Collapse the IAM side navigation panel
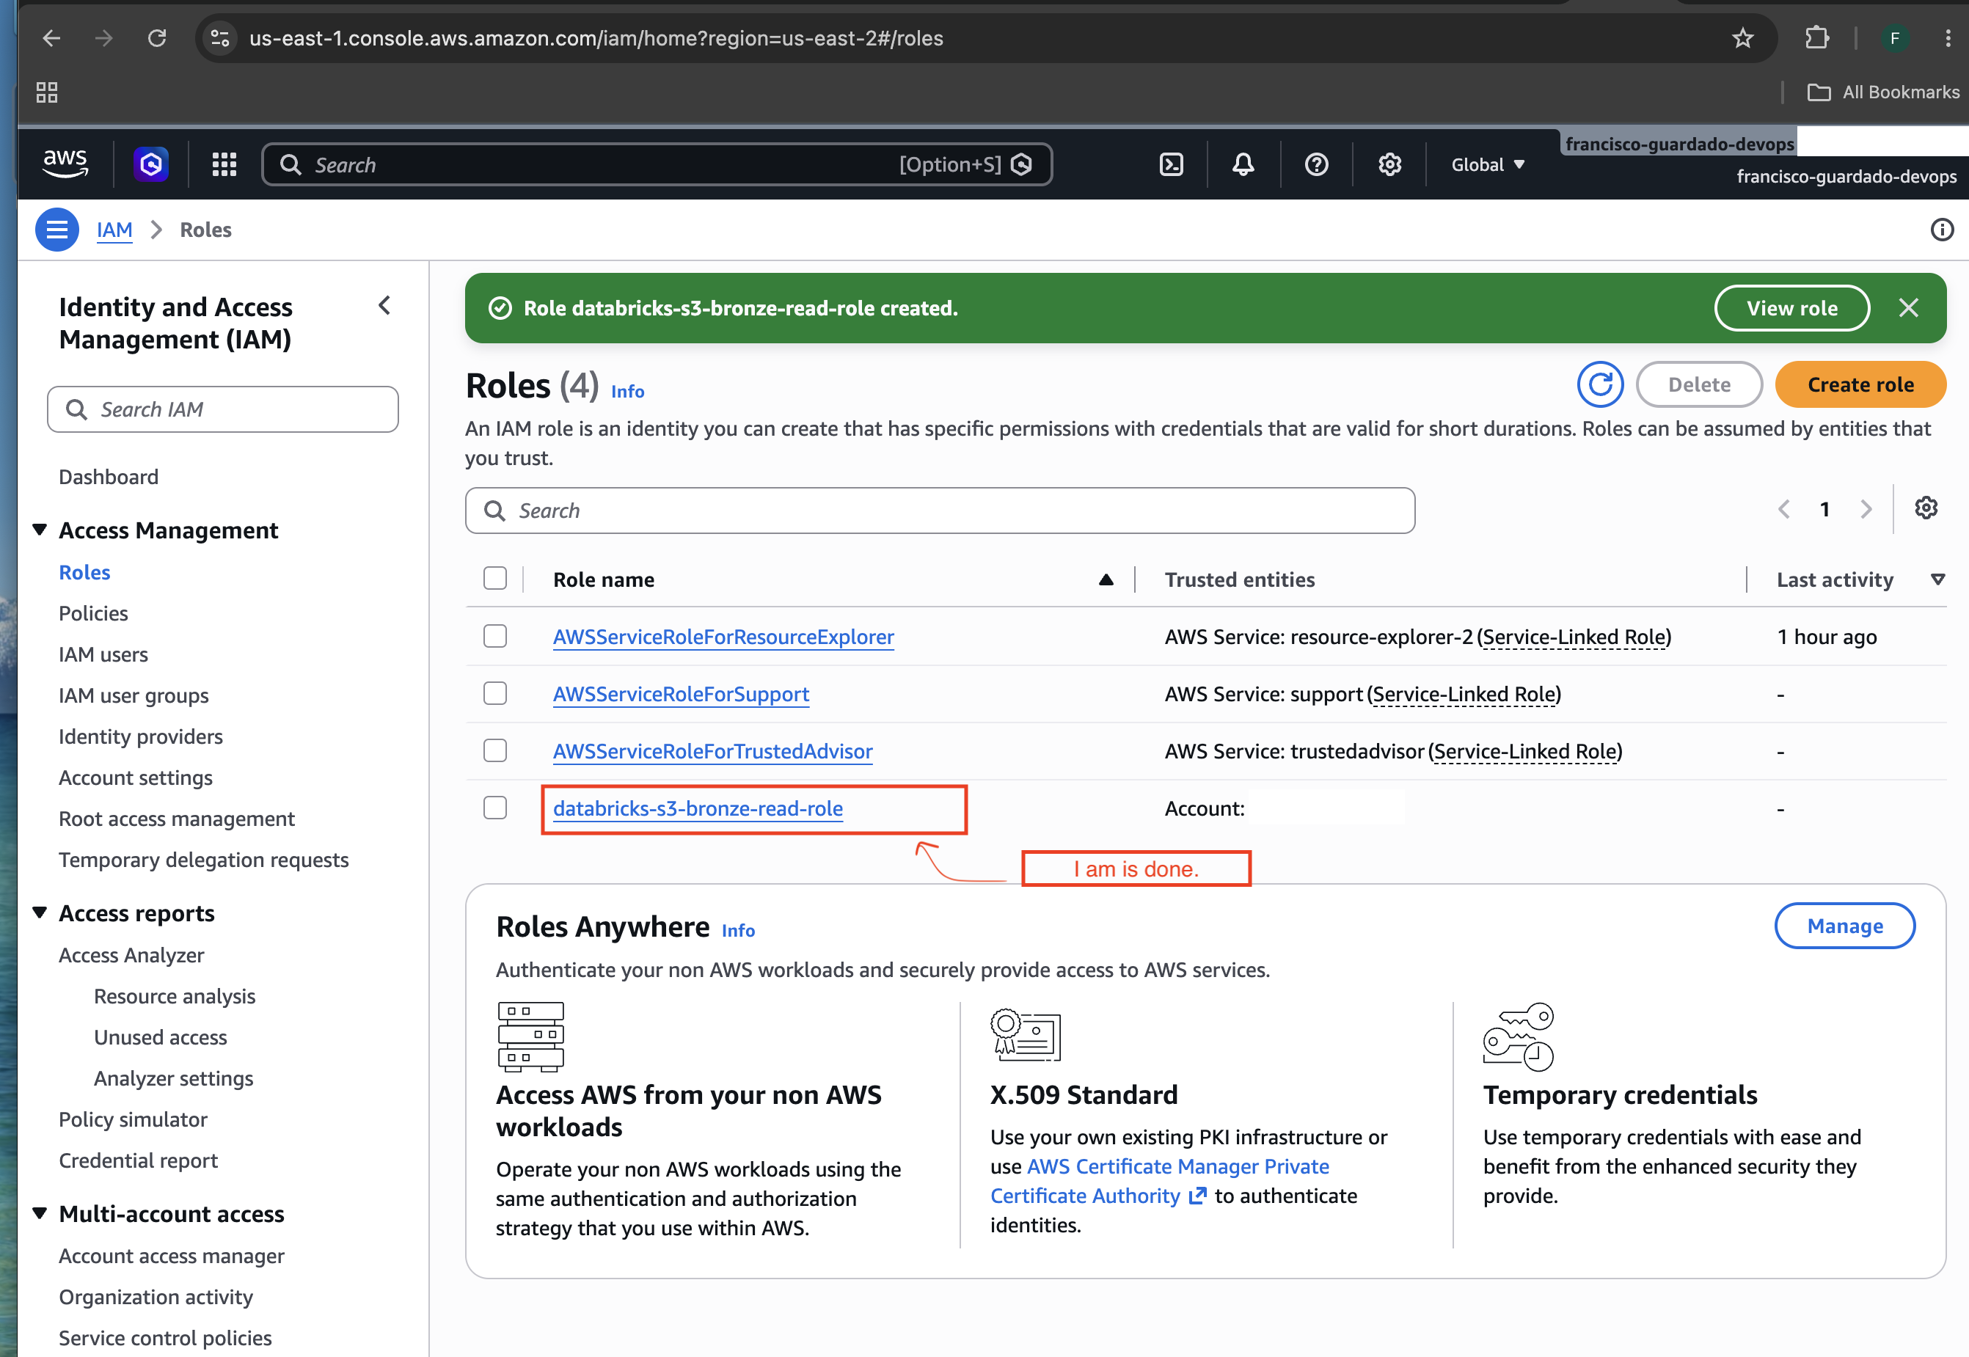The image size is (1969, 1357). click(385, 305)
